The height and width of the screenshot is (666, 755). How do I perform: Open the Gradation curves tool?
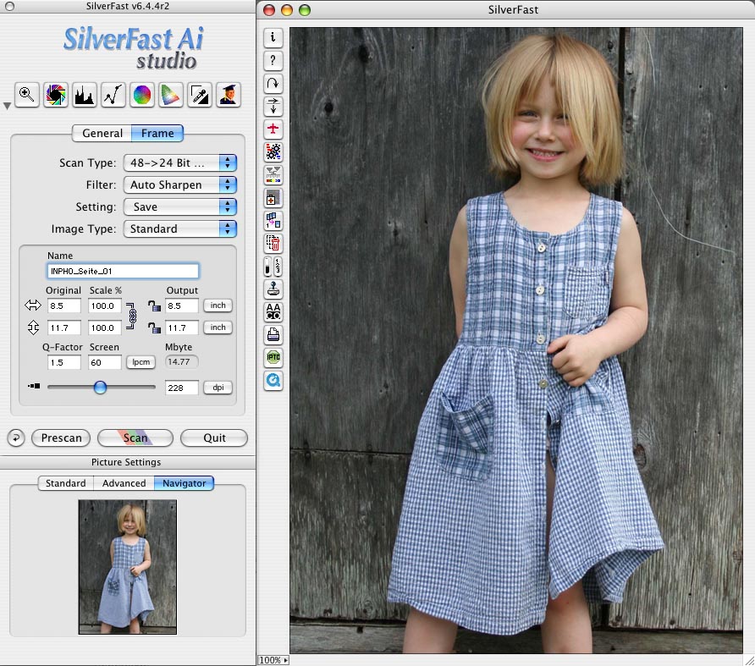point(113,95)
